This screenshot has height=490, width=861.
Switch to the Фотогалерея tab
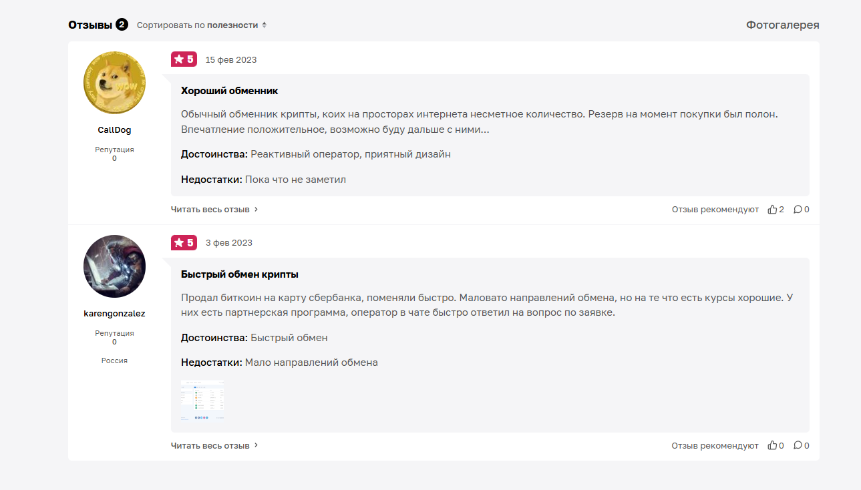point(782,25)
